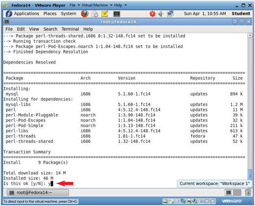Click the terminal vertical scrollbar thumb
Image resolution: width=255 pixels, height=206 pixels.
pos(250,176)
